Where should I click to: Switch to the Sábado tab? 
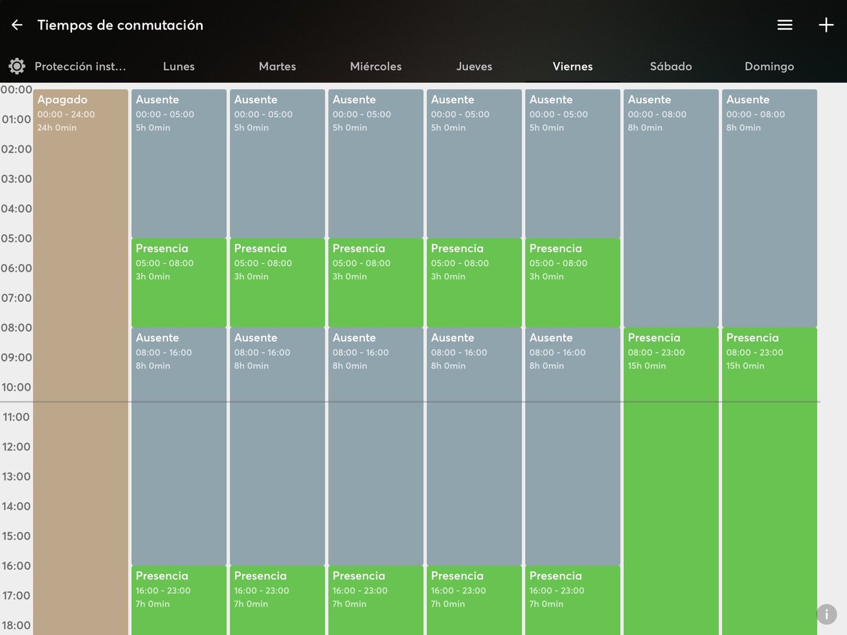671,66
